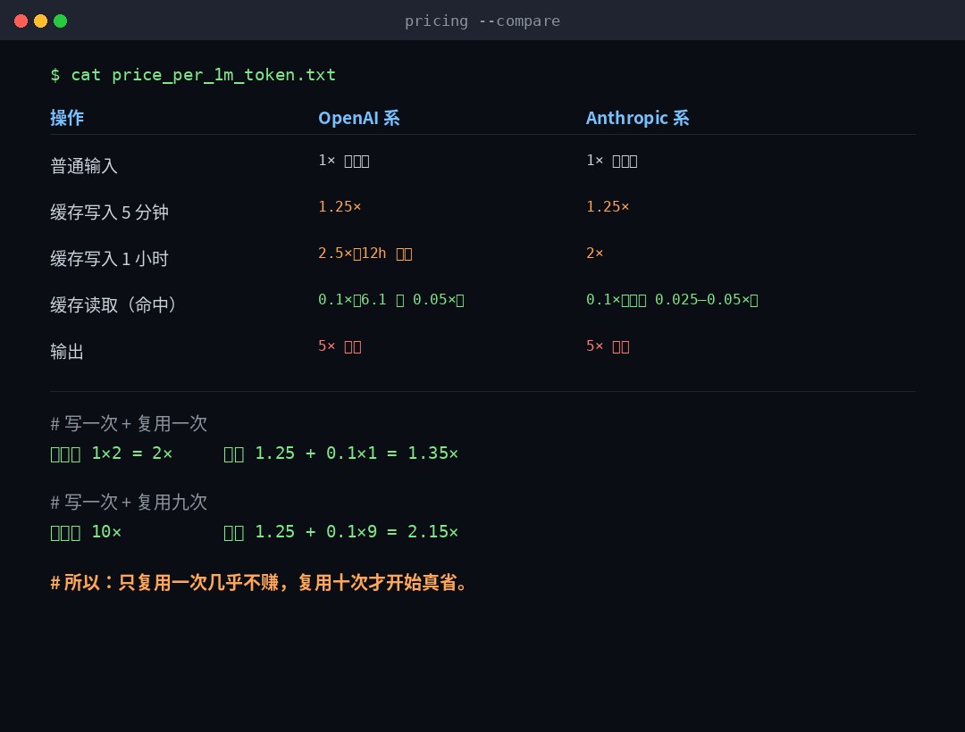Click Anthropic's 0.1× cache read value with 0.025–0.05×

tap(672, 299)
